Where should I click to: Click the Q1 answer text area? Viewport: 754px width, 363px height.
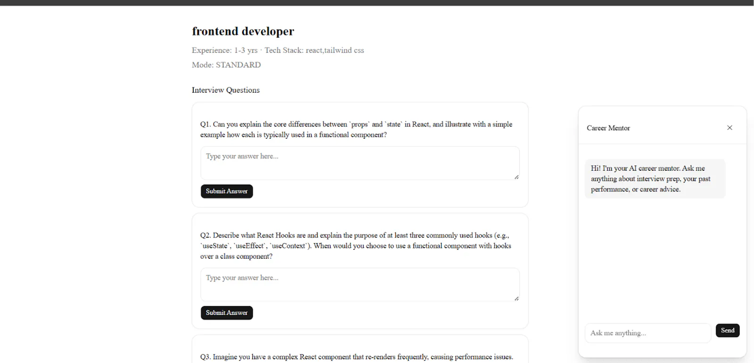(x=360, y=163)
